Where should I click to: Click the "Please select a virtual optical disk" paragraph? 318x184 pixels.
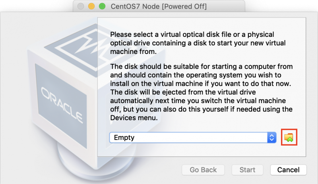tap(198, 43)
